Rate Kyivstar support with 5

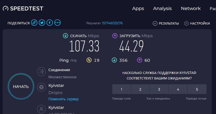coord(197,89)
